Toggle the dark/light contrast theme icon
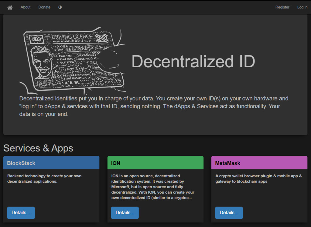The image size is (311, 227). coord(60,7)
